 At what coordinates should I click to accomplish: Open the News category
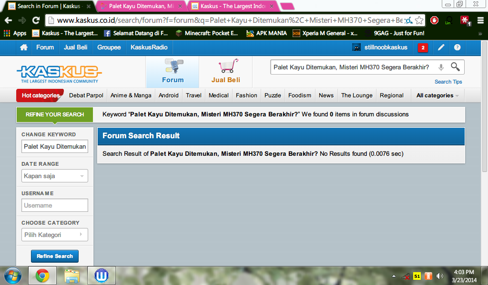pos(326,95)
